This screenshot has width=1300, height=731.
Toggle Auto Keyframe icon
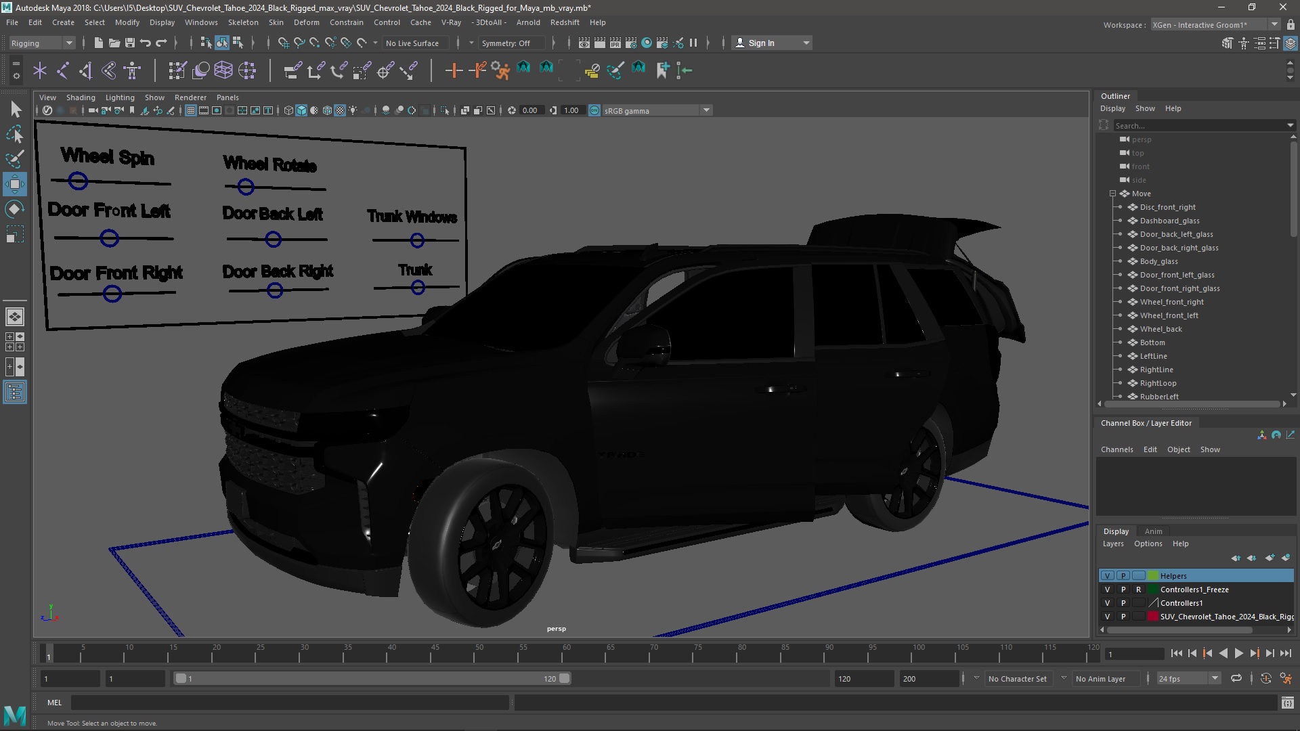pyautogui.click(x=1265, y=678)
